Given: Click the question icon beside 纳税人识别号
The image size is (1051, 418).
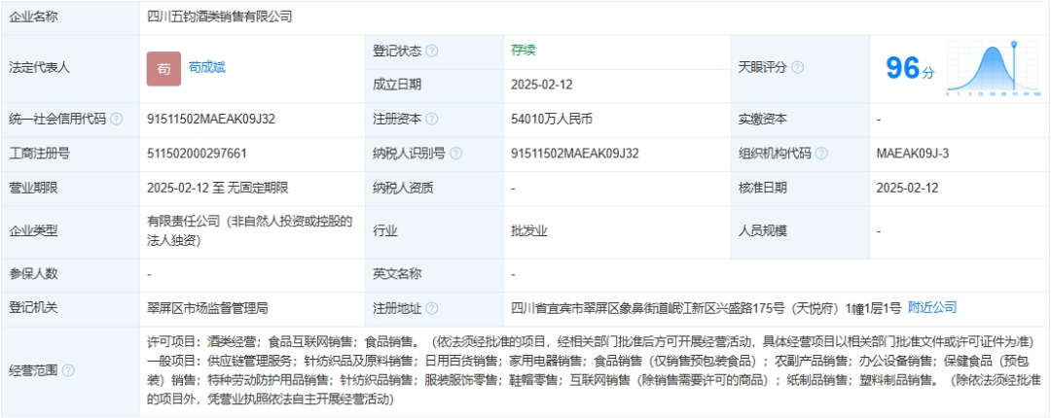Looking at the screenshot, I should pyautogui.click(x=455, y=154).
